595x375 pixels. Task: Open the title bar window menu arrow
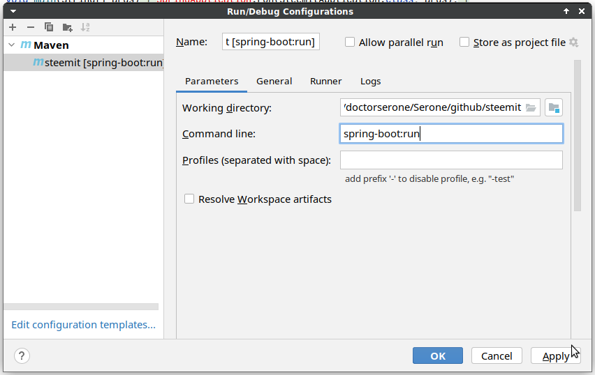(x=13, y=11)
